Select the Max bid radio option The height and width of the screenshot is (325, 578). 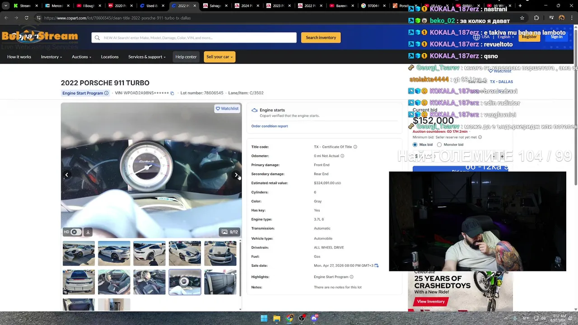coord(415,145)
